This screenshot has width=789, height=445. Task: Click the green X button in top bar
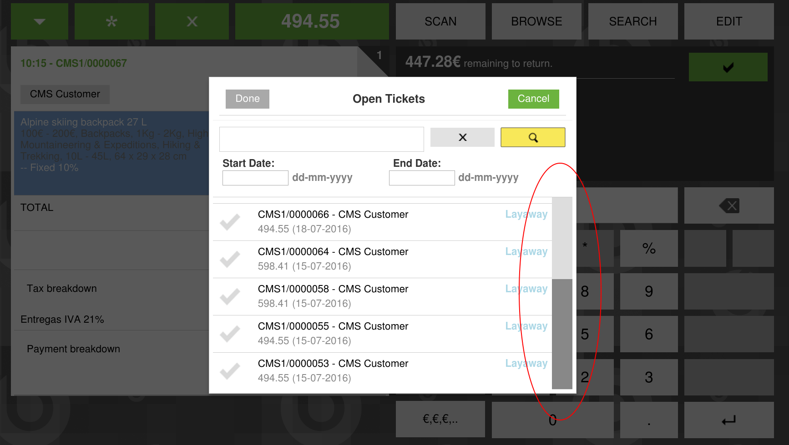(x=192, y=21)
